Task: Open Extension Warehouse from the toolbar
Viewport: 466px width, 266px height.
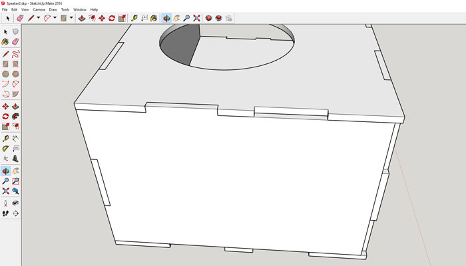Action: pos(219,18)
